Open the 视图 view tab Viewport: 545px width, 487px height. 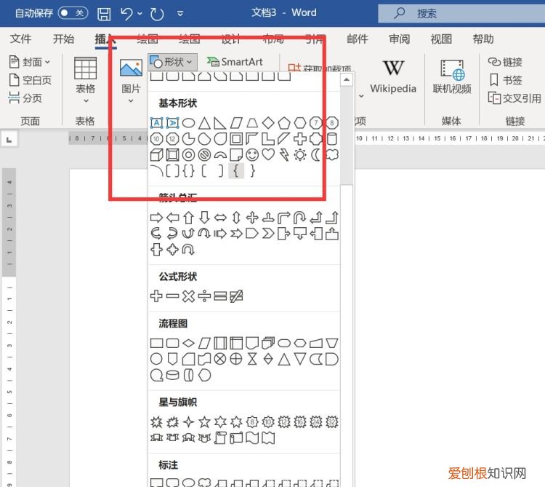tap(441, 39)
